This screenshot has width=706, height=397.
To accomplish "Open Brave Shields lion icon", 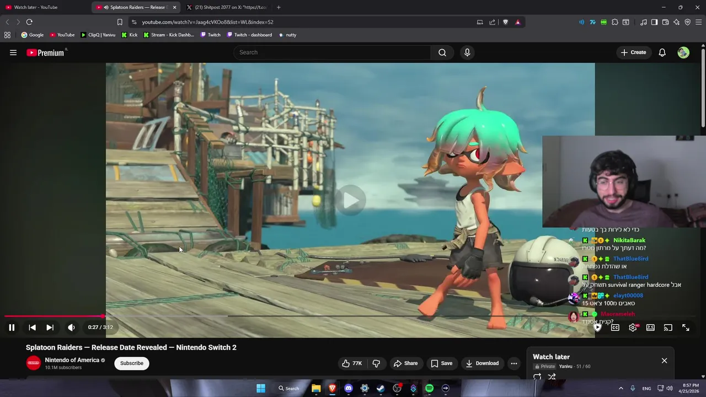I will point(505,22).
